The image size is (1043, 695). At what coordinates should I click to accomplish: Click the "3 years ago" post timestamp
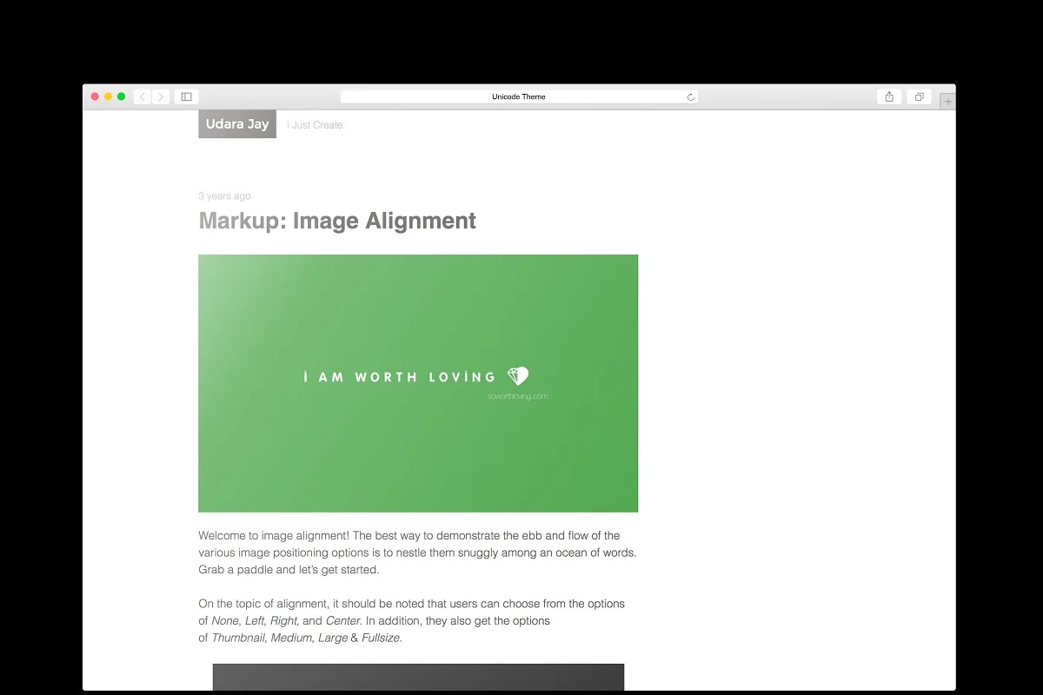tap(224, 196)
